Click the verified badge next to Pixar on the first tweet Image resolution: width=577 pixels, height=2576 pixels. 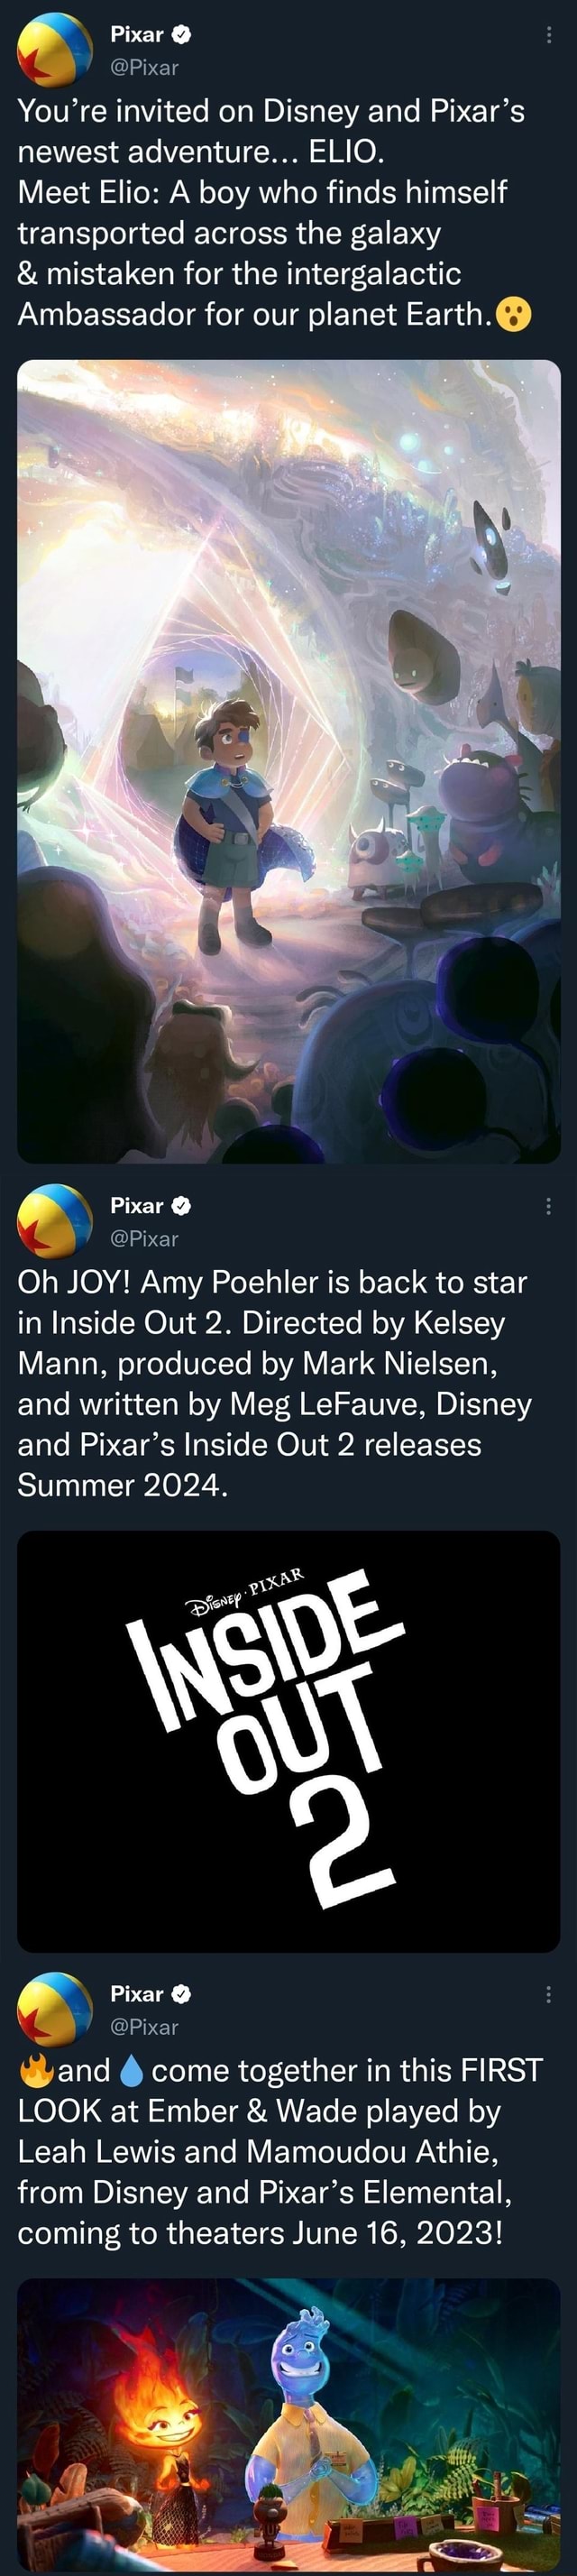[x=180, y=34]
